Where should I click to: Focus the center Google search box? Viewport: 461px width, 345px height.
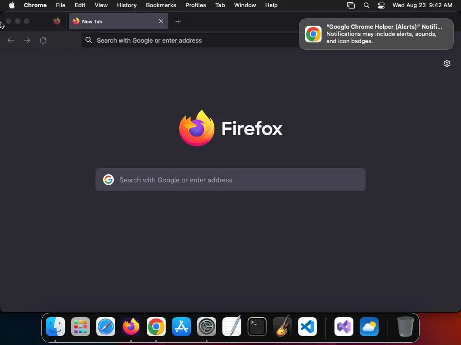pos(230,180)
